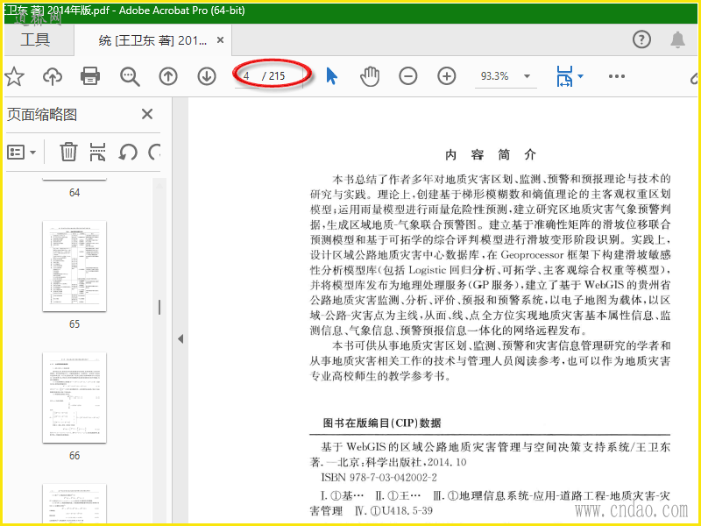Go to next page with down arrow
Viewport: 701px width, 526px height.
pos(207,76)
